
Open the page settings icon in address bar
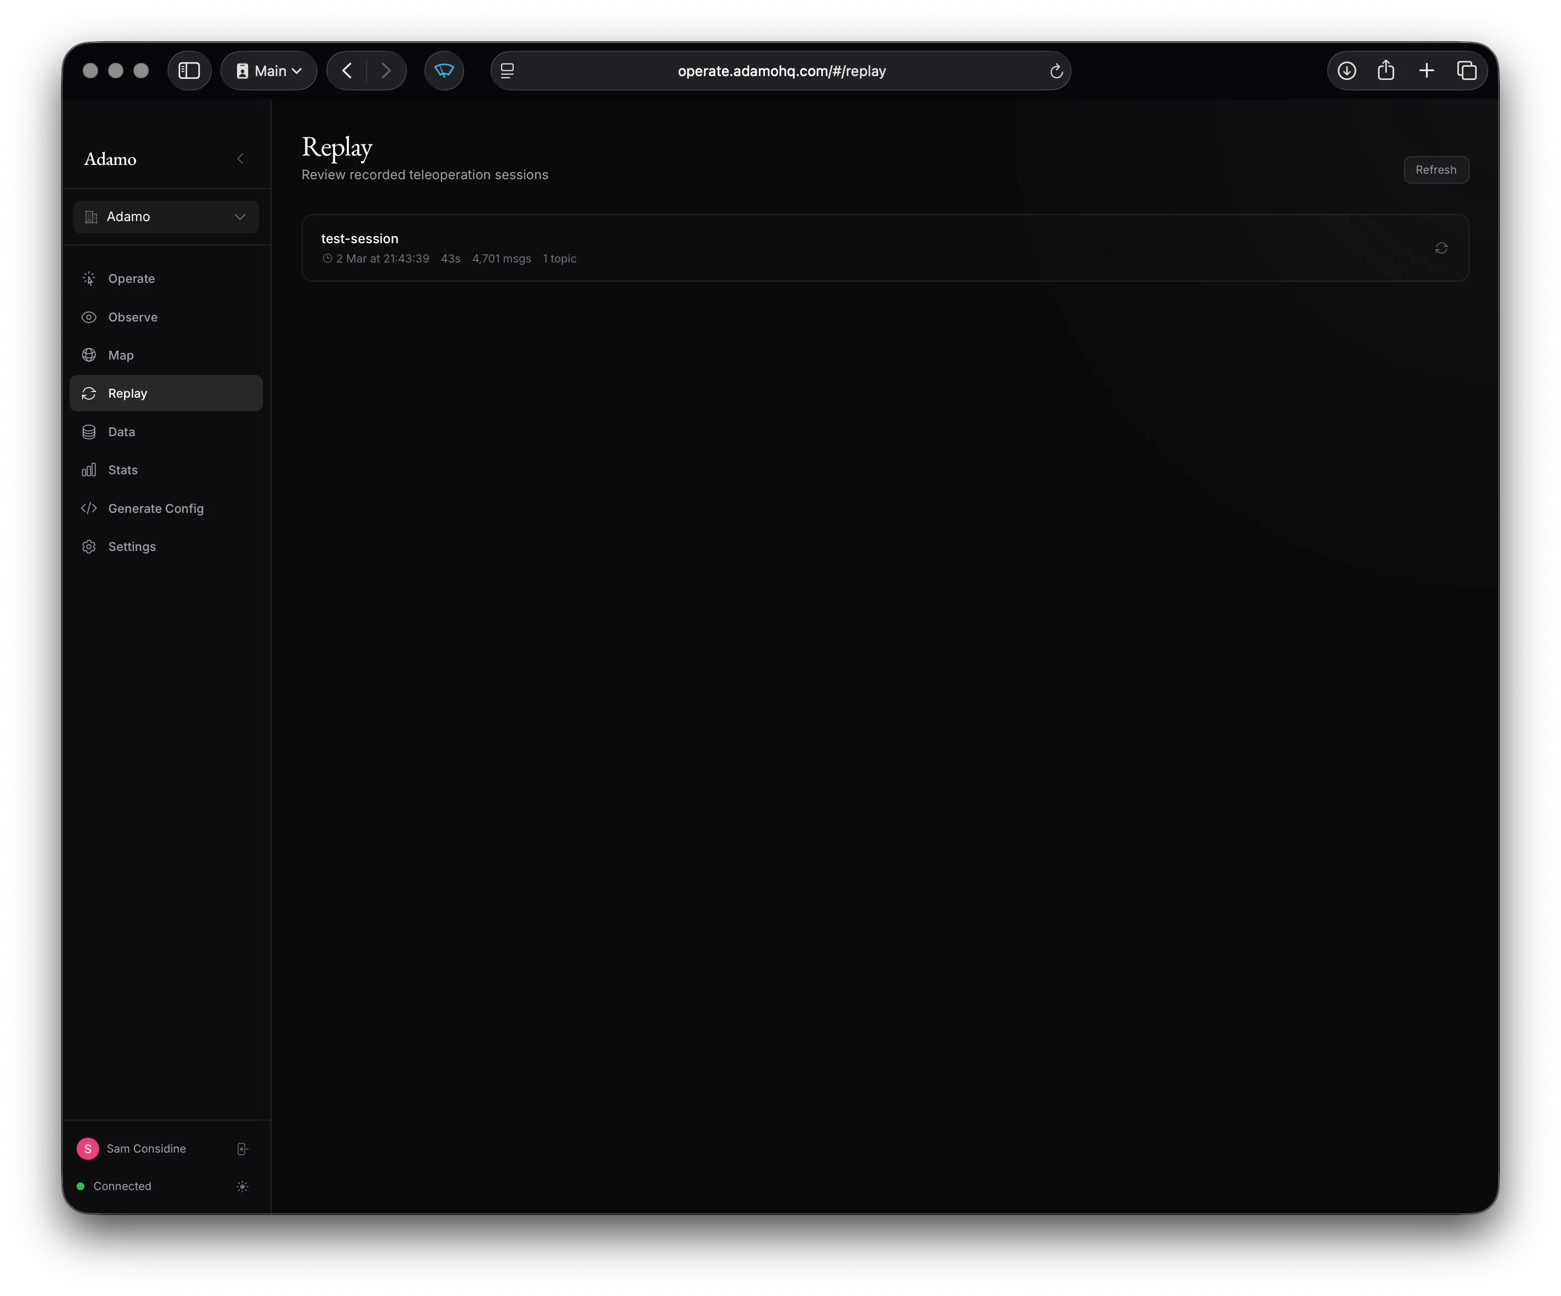[508, 71]
